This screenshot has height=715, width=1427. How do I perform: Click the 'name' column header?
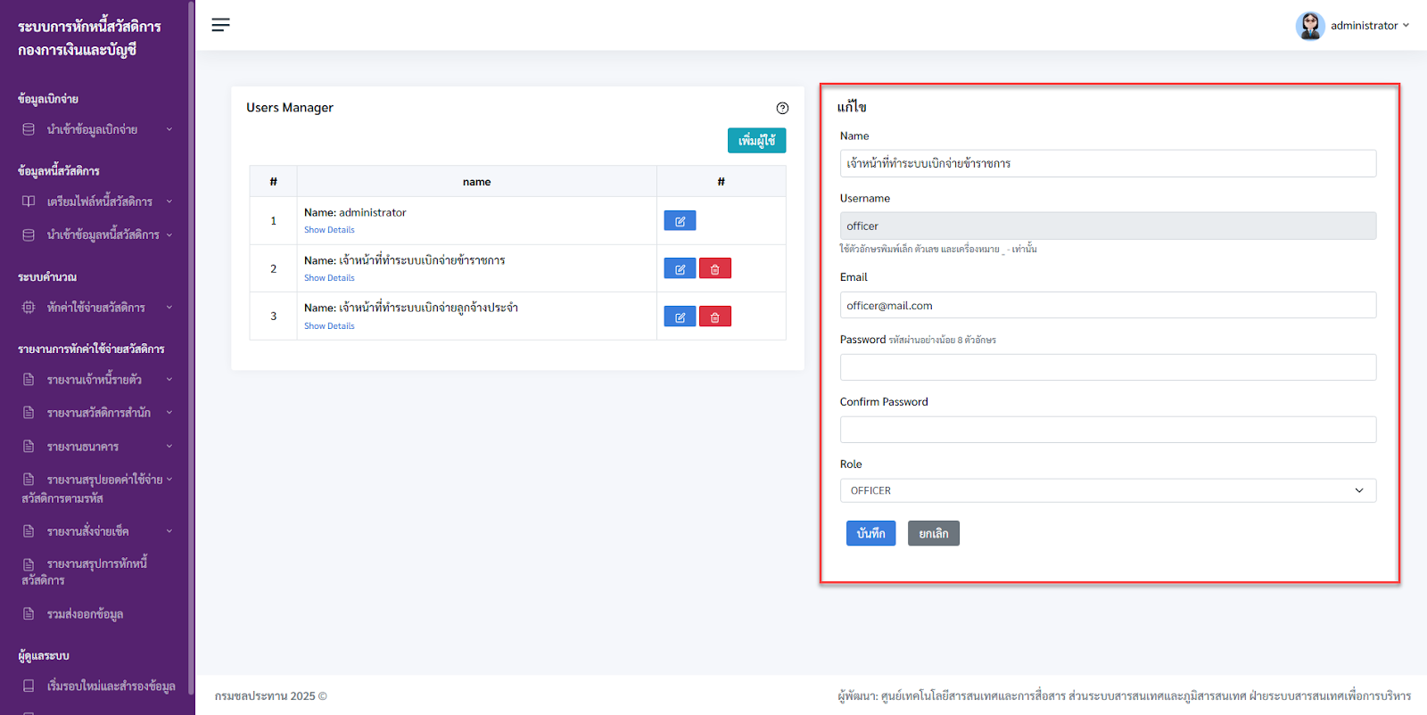[x=476, y=182]
